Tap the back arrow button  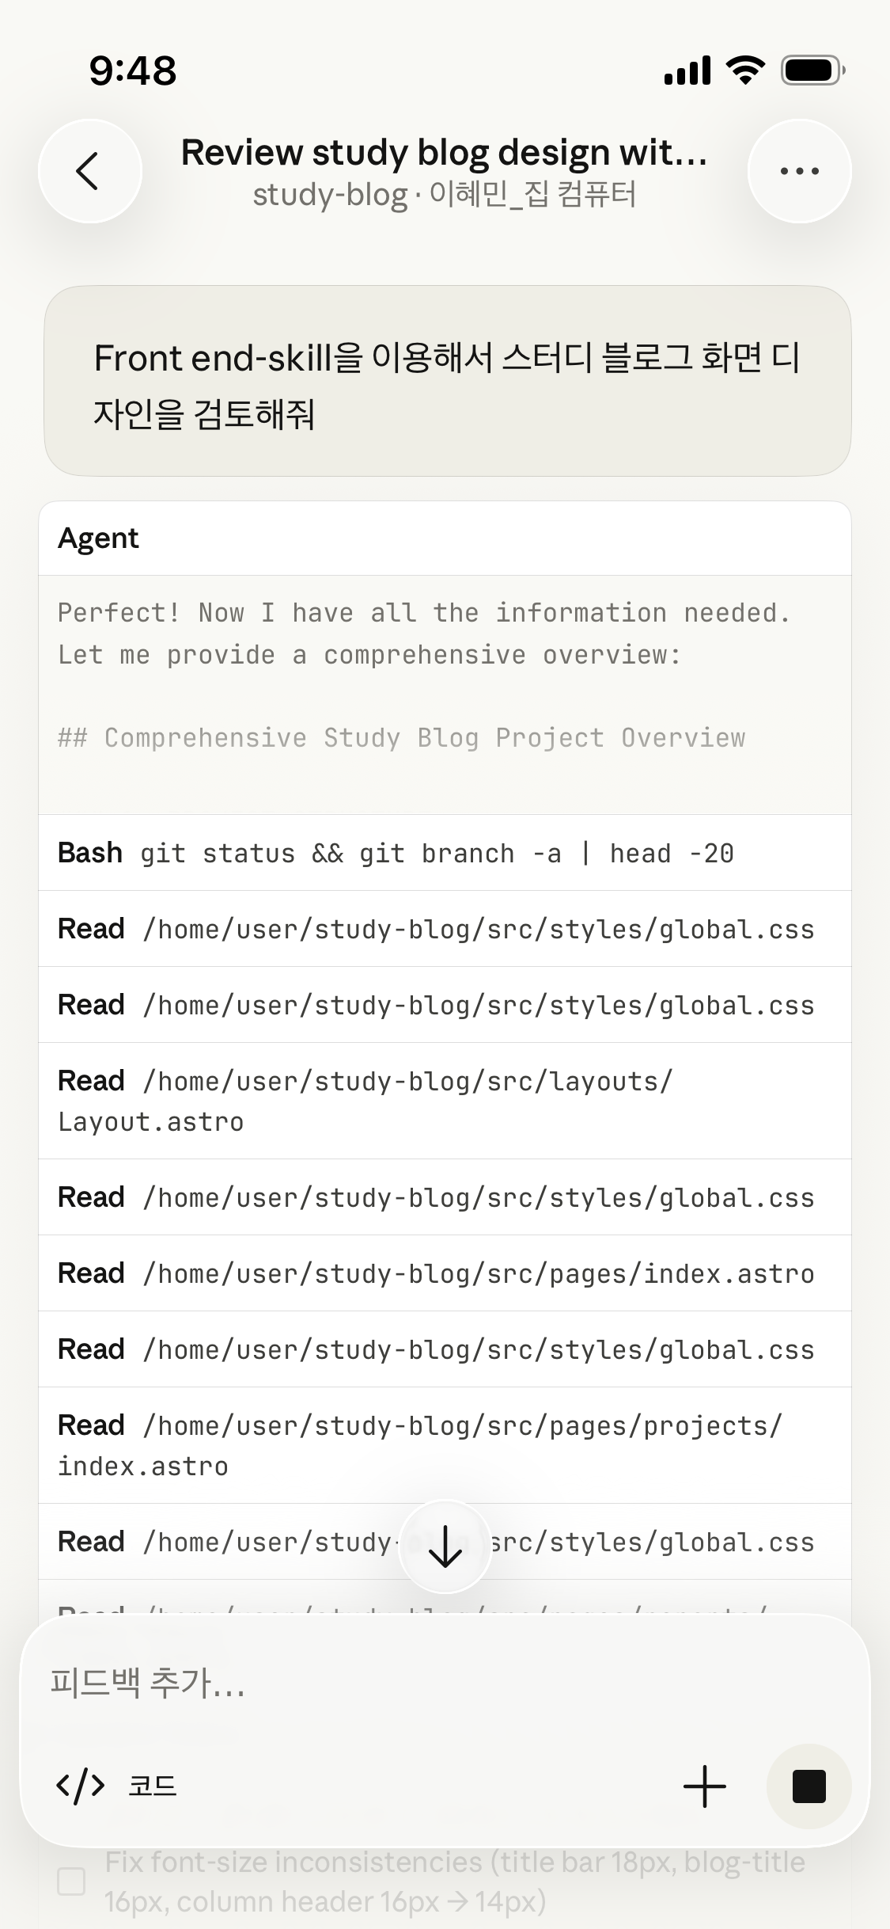pos(89,171)
